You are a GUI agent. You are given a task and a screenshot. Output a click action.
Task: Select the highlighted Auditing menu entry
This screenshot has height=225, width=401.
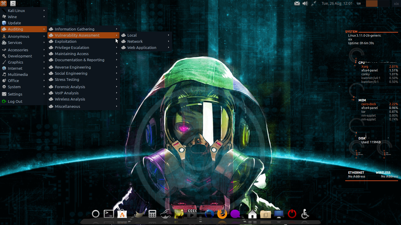coord(23,29)
